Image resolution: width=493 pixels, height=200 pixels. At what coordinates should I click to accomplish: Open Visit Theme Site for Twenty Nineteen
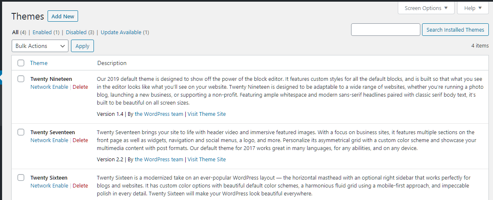207,114
